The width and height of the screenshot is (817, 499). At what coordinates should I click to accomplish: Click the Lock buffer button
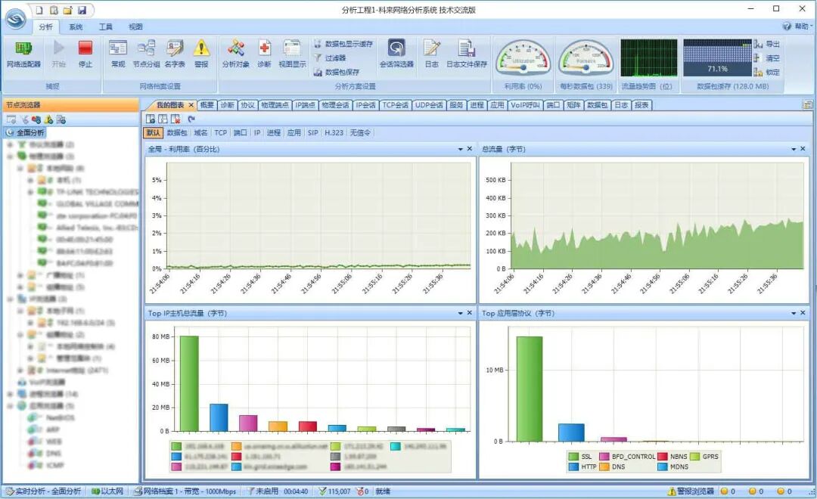pos(766,72)
